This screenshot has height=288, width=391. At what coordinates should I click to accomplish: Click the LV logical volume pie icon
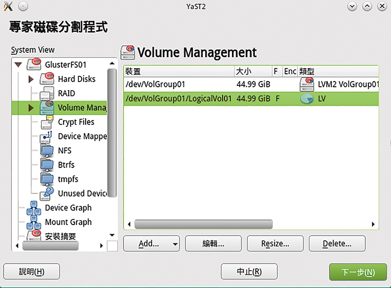307,99
